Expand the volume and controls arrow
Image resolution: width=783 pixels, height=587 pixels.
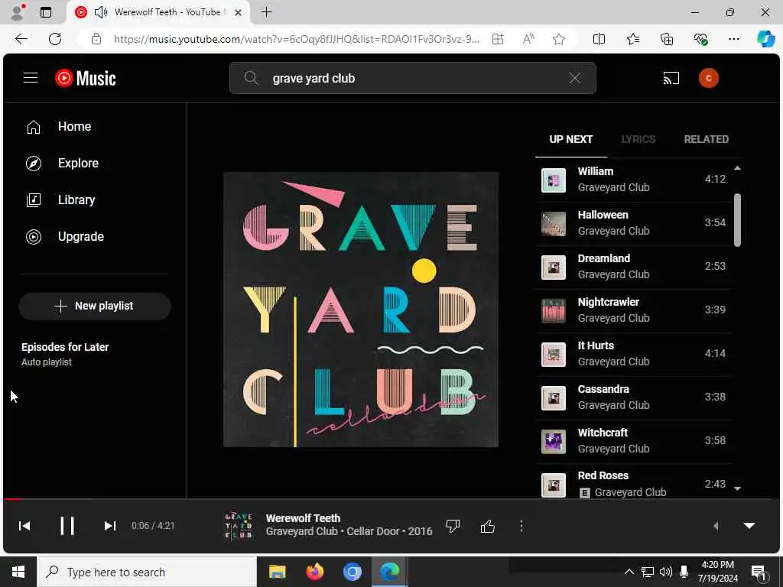coord(716,526)
